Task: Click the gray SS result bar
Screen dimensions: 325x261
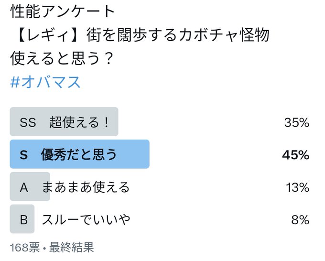Action: (x=64, y=122)
